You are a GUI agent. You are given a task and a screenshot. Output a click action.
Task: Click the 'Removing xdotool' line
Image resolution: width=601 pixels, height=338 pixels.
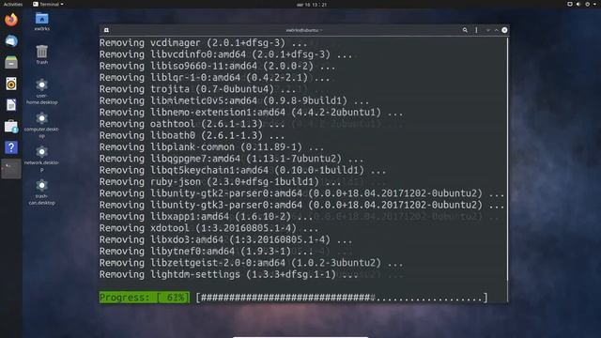tap(208, 228)
